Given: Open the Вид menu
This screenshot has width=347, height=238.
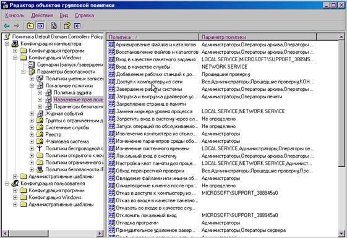Looking at the screenshot, I should tap(64, 15).
